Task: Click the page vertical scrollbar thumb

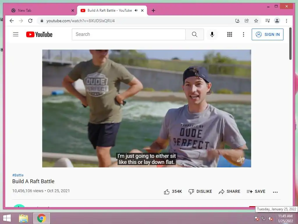Action: pyautogui.click(x=290, y=44)
